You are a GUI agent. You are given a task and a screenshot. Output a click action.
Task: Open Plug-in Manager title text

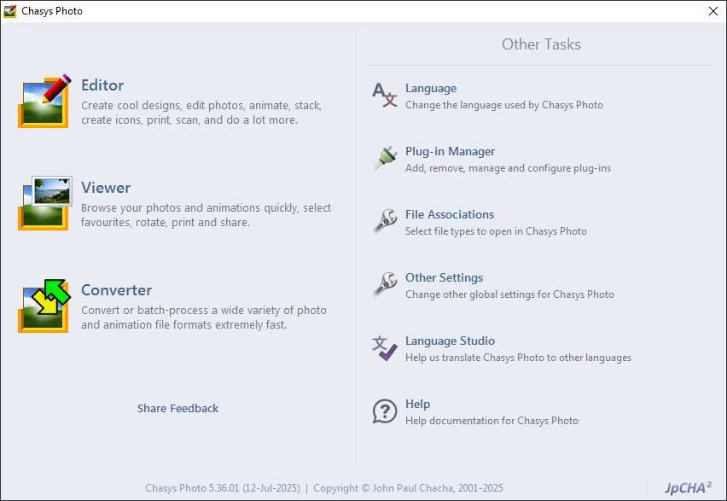click(450, 151)
